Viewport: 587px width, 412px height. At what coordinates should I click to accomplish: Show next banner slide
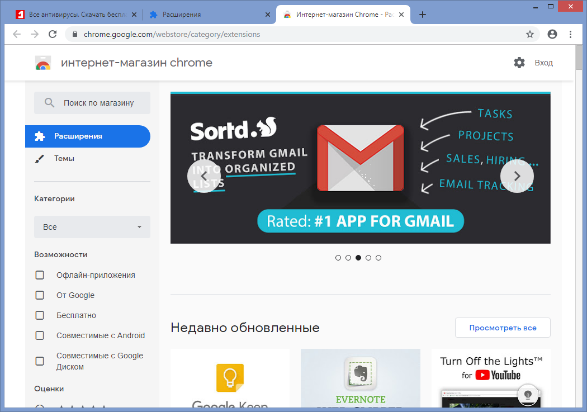click(517, 176)
